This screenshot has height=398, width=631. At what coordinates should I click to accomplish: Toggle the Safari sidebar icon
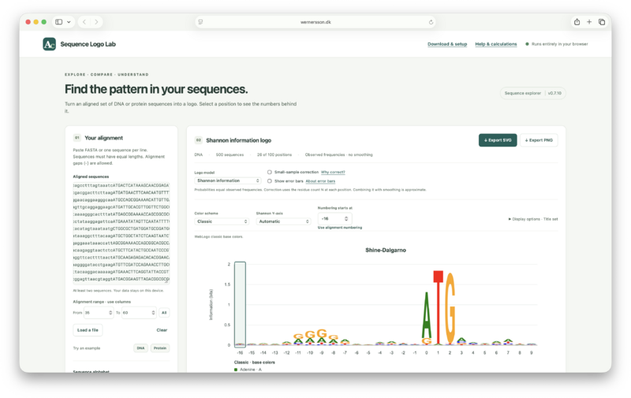pos(58,22)
